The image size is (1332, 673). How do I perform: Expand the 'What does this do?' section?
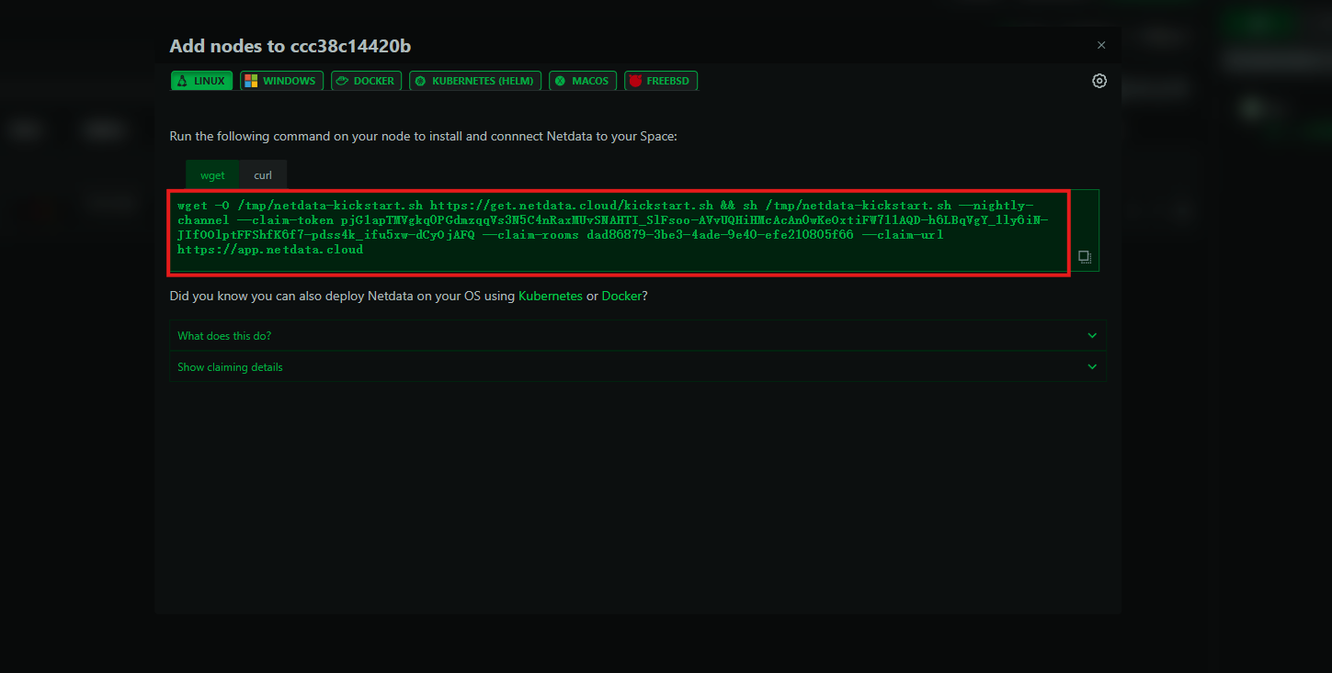click(x=638, y=336)
